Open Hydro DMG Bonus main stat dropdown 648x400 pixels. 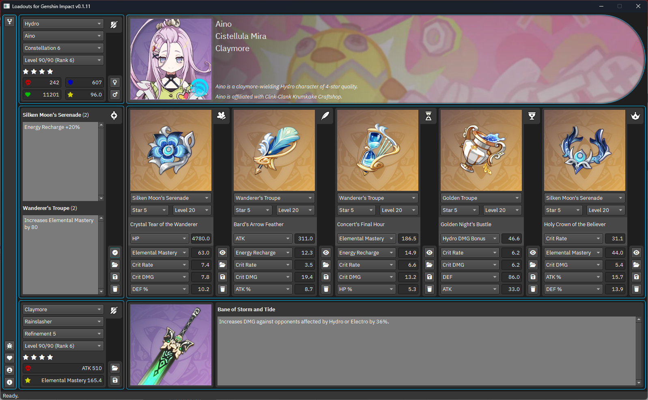tap(470, 238)
